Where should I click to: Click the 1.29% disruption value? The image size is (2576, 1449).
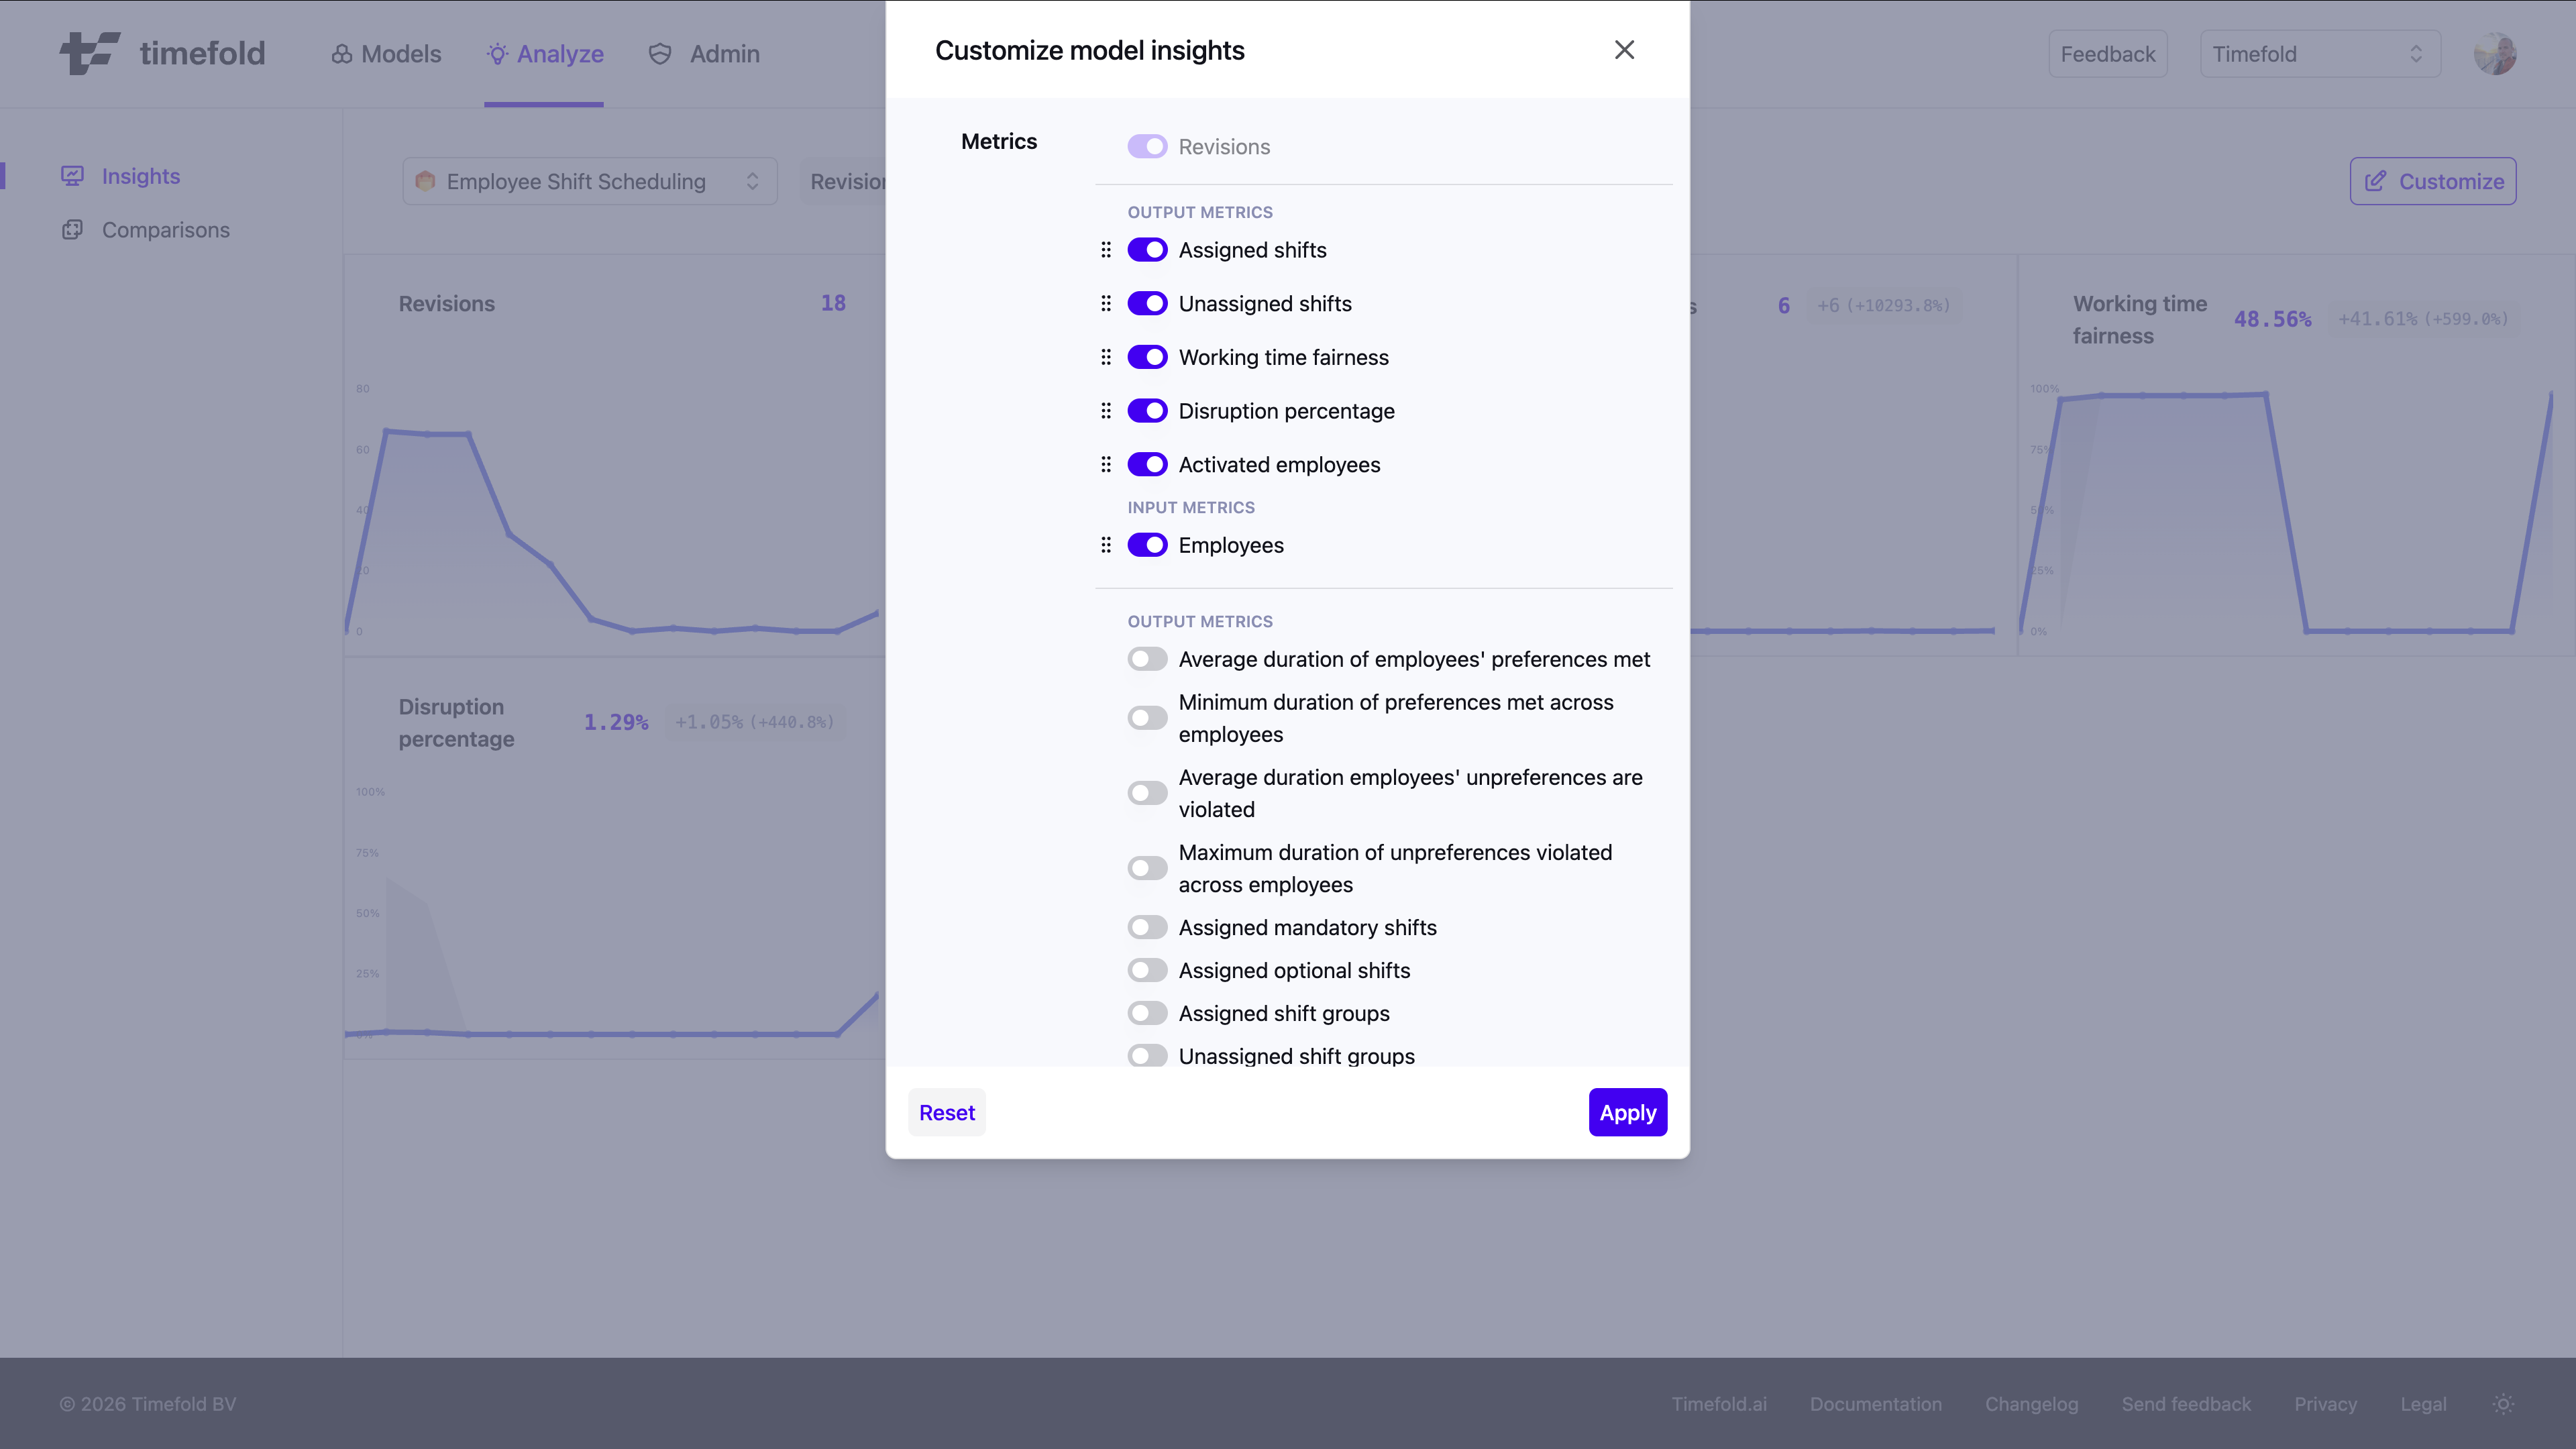pyautogui.click(x=616, y=722)
